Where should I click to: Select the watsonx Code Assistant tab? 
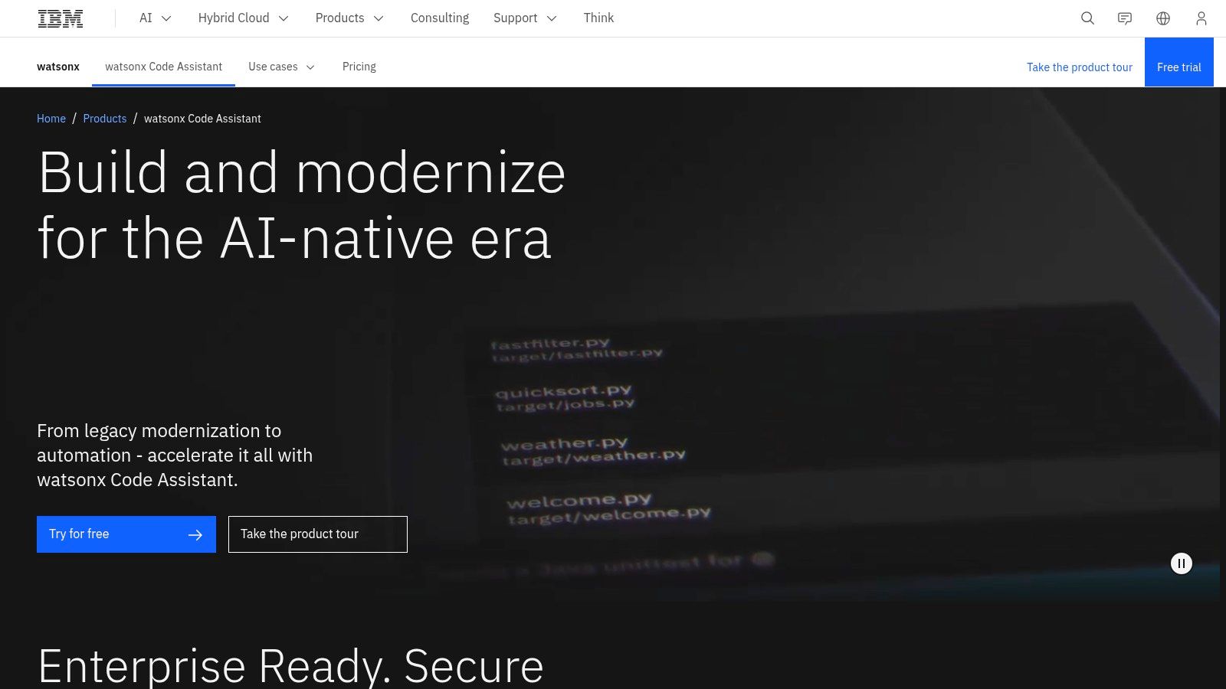[x=164, y=67]
